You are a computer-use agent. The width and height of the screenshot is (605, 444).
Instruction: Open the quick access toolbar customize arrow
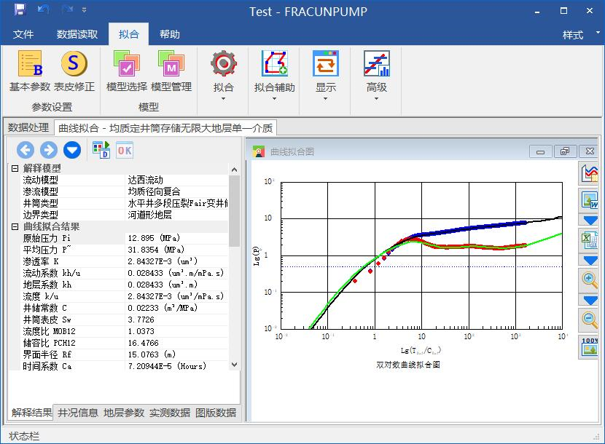[84, 10]
